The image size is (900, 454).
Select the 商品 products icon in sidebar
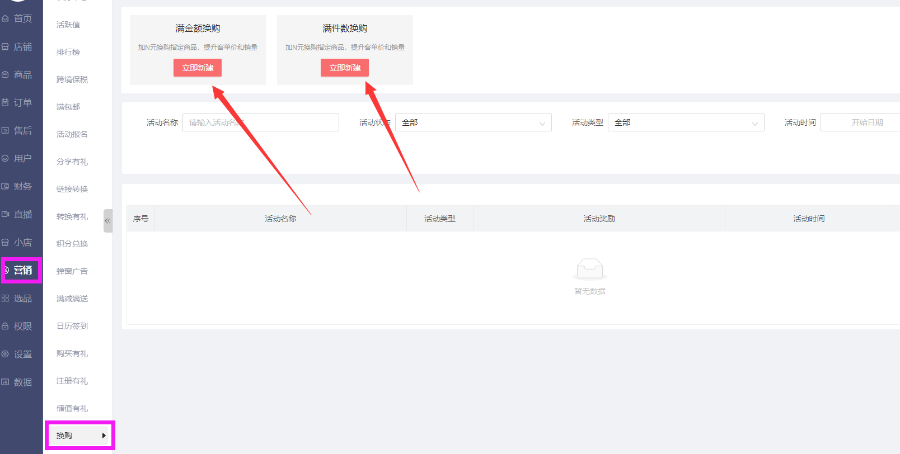point(6,75)
